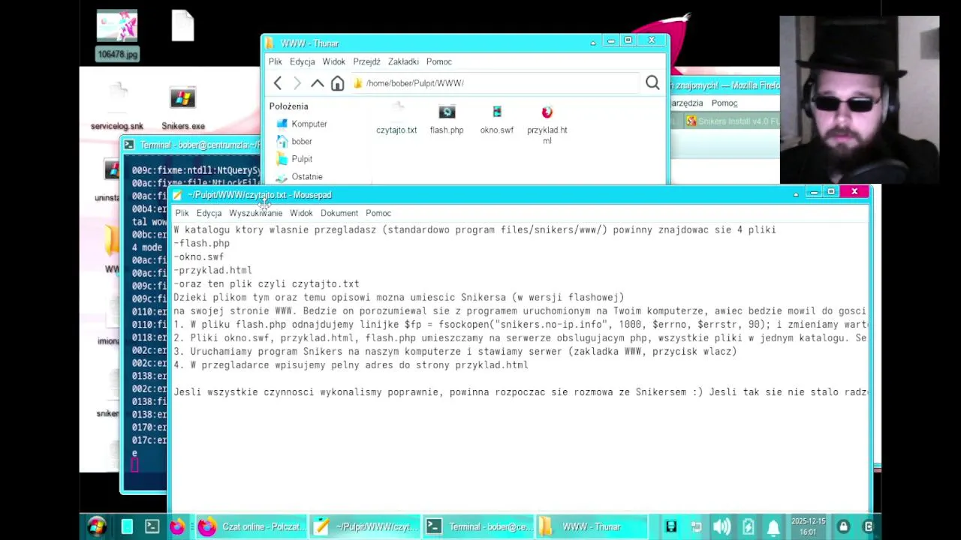Click the line '-okno.swf' in Mousepad
961x540 pixels.
click(199, 256)
